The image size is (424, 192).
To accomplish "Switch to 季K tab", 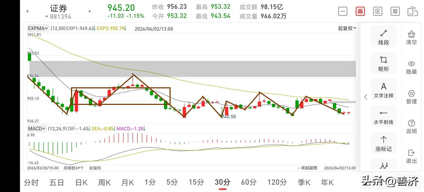I will tap(304, 182).
